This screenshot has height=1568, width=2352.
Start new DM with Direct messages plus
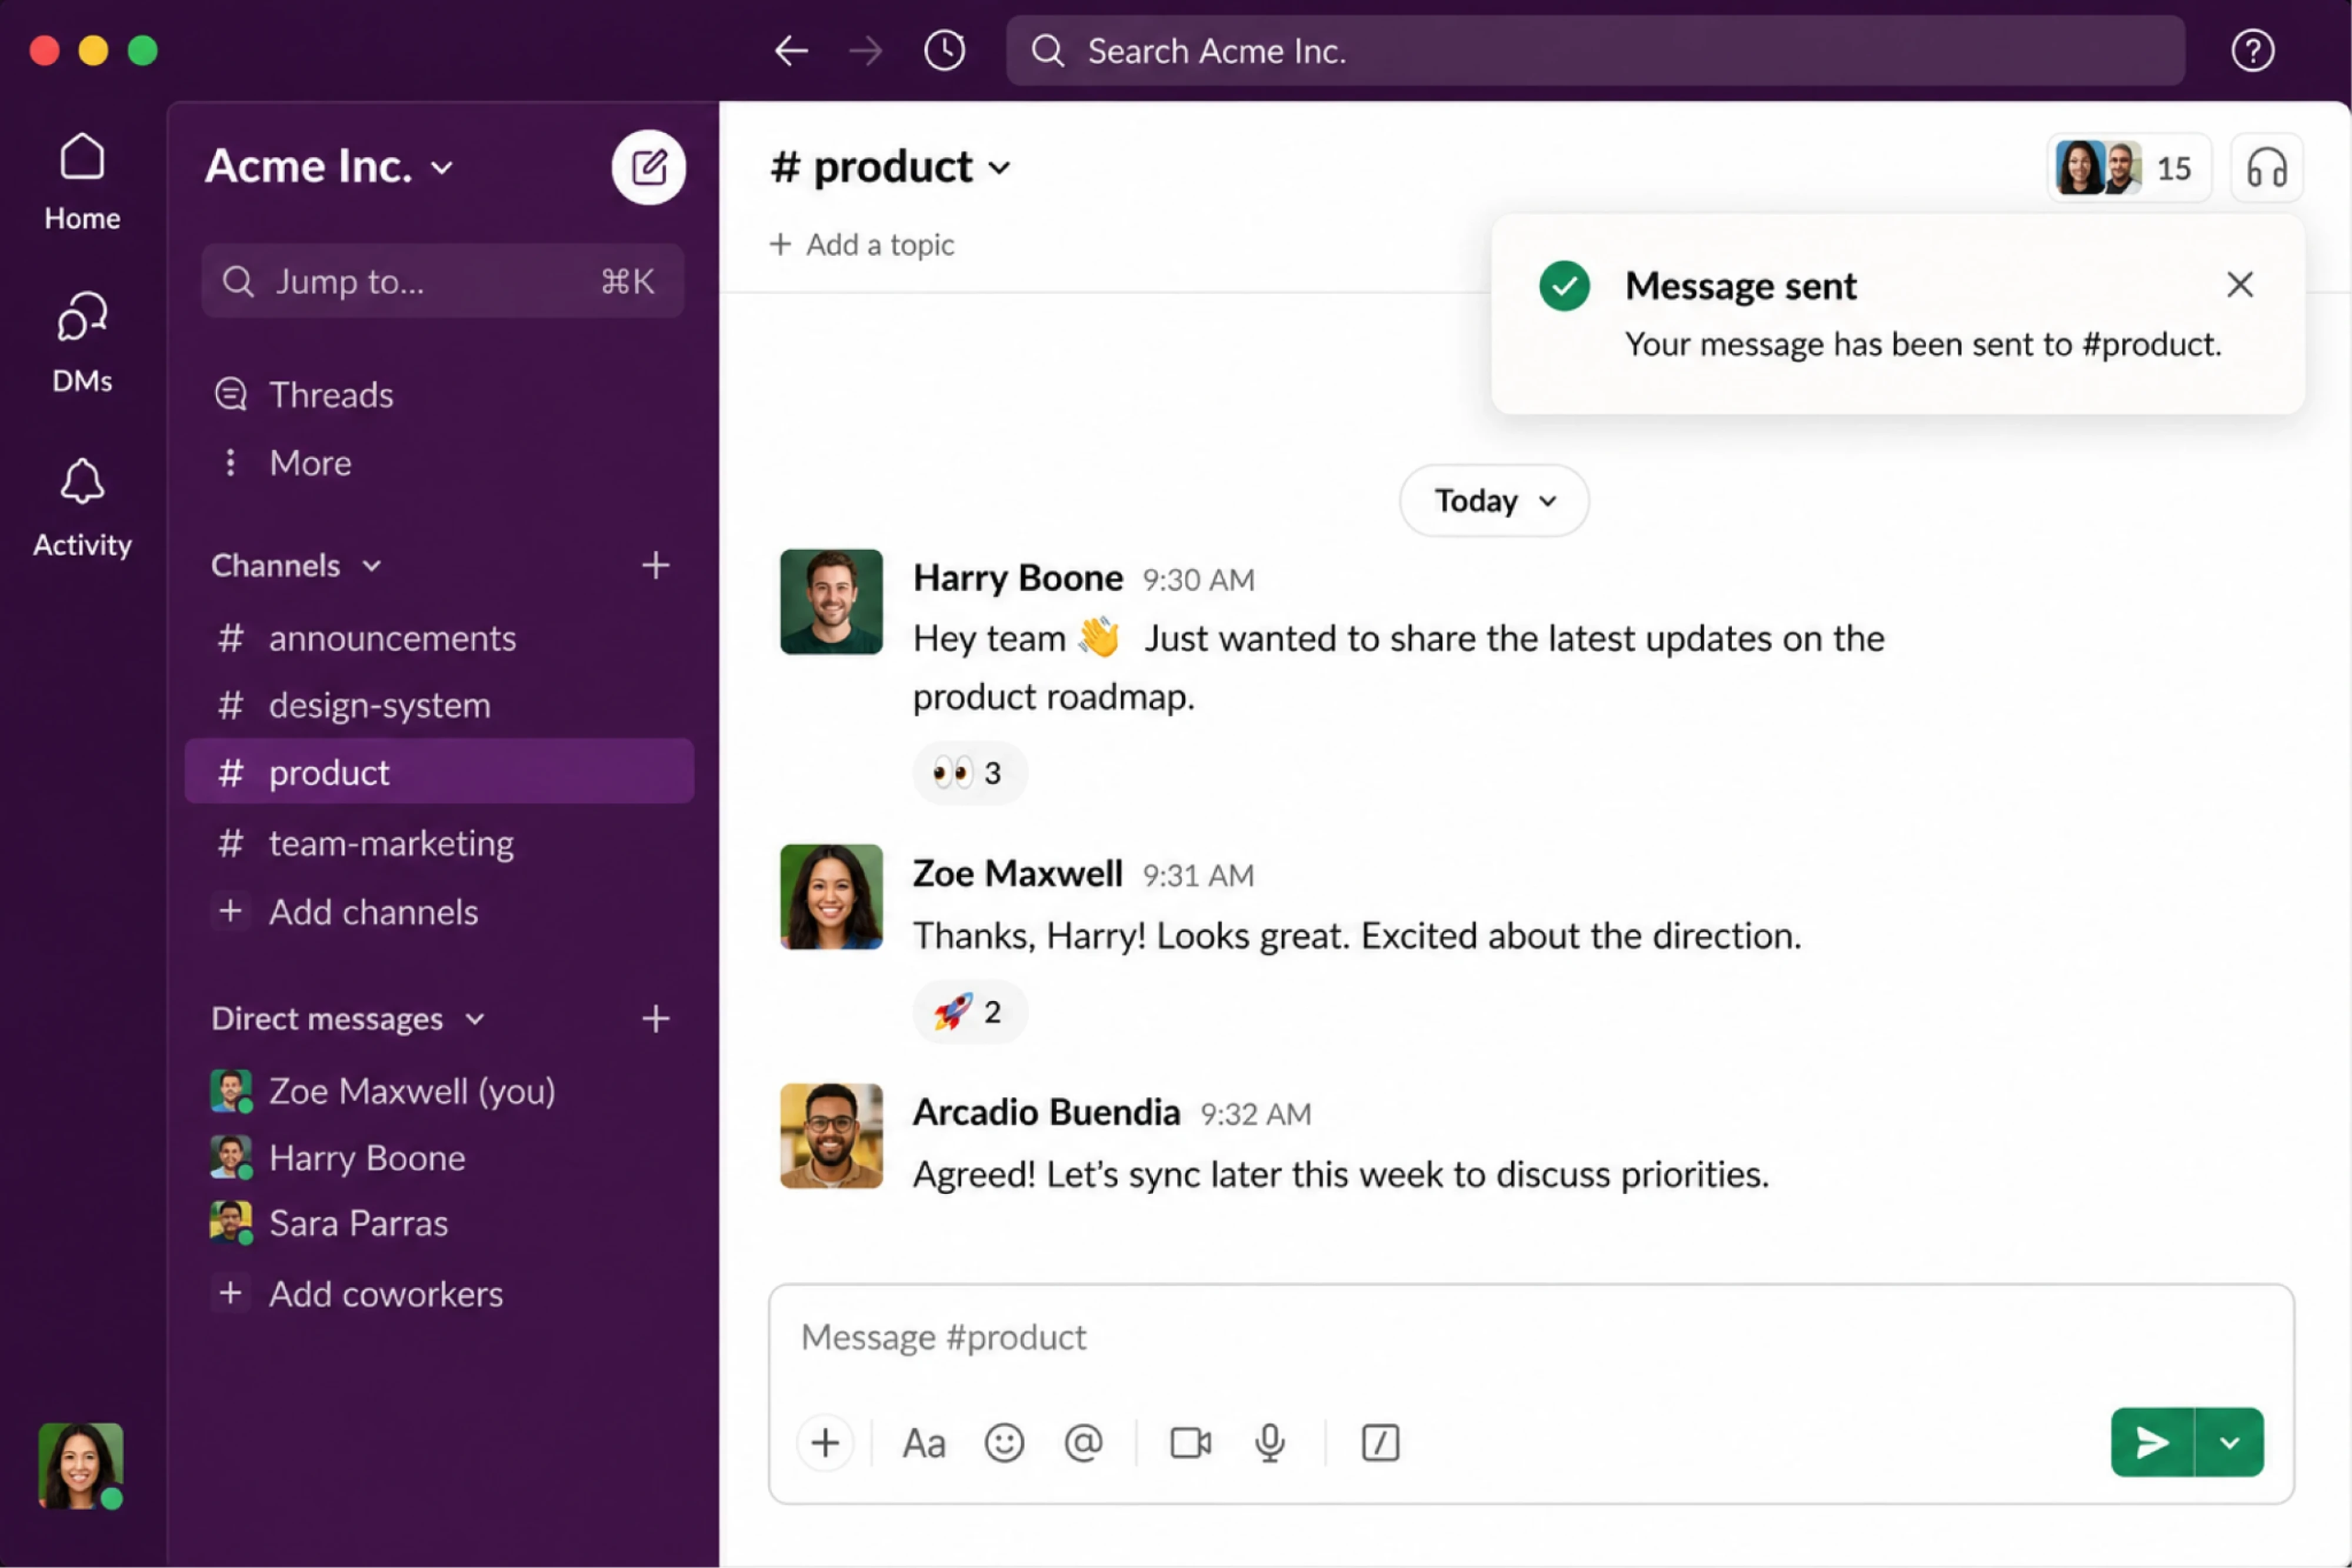[655, 1019]
